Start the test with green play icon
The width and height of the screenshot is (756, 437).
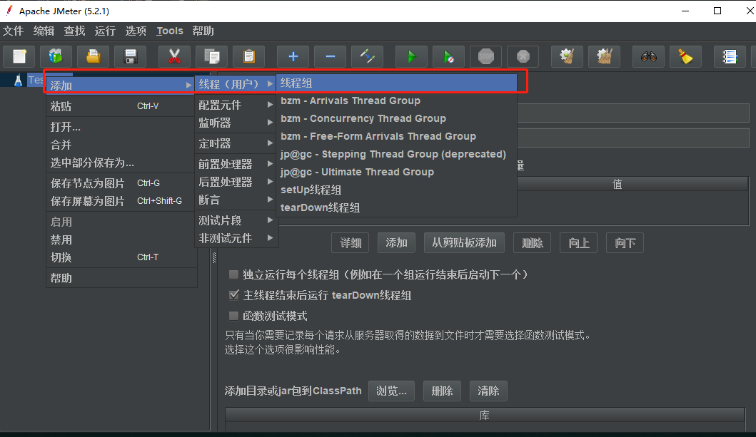click(412, 56)
